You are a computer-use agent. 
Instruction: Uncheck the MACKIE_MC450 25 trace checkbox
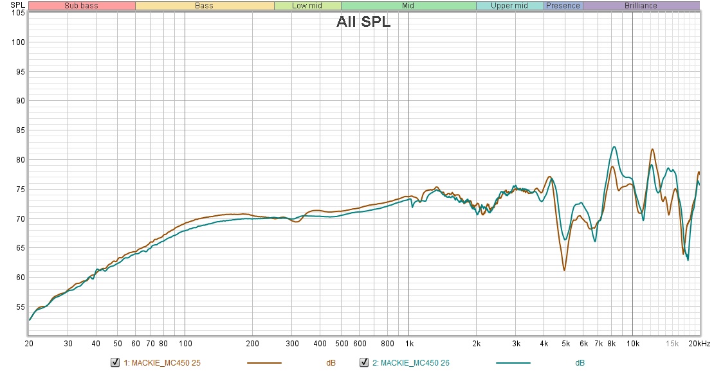click(115, 362)
